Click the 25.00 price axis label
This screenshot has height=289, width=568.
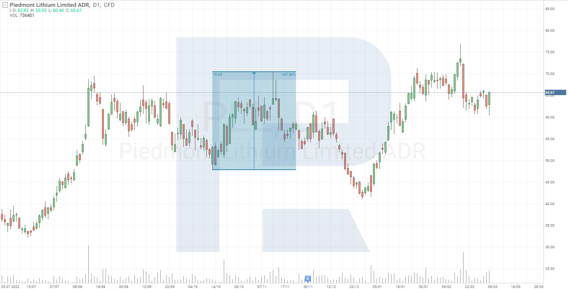point(550,269)
